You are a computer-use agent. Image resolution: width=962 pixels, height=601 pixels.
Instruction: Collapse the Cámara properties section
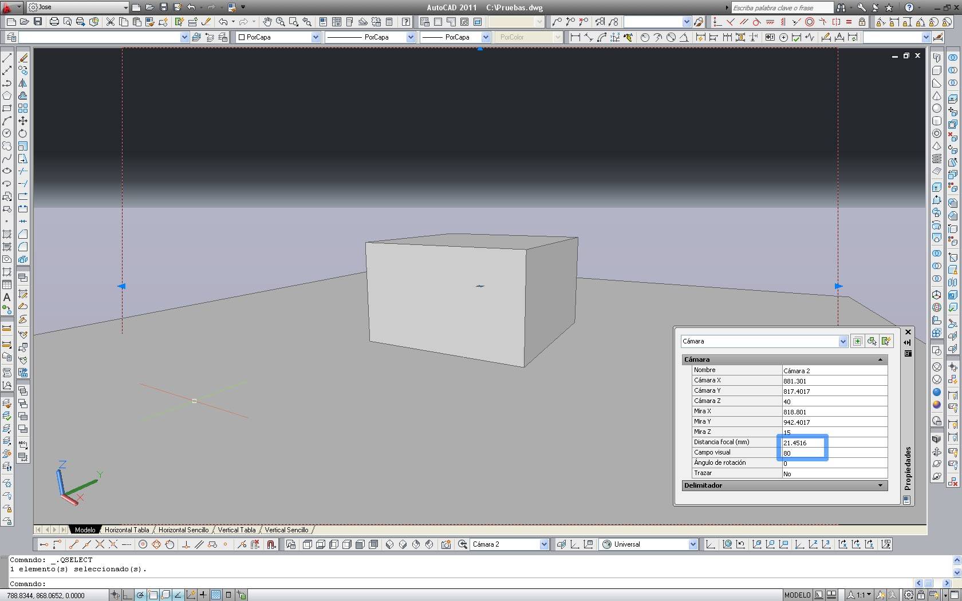(880, 359)
